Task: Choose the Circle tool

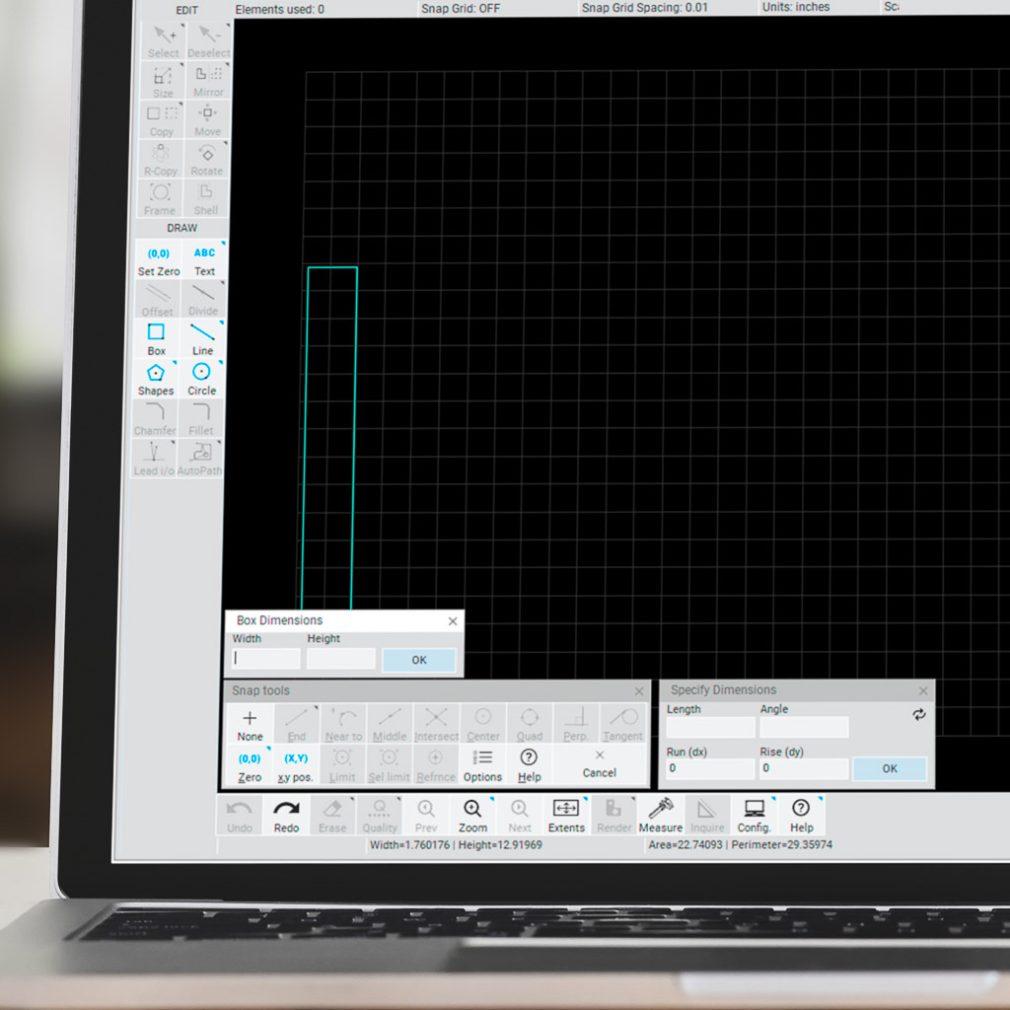Action: coord(201,380)
